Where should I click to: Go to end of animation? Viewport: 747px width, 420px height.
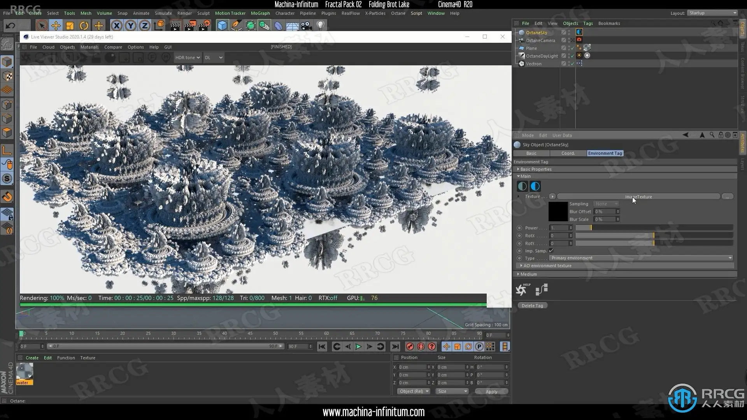click(x=395, y=346)
